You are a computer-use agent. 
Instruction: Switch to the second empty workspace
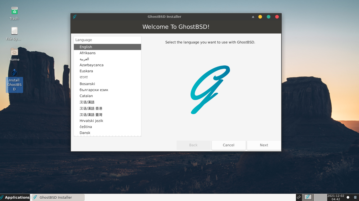pos(320,197)
